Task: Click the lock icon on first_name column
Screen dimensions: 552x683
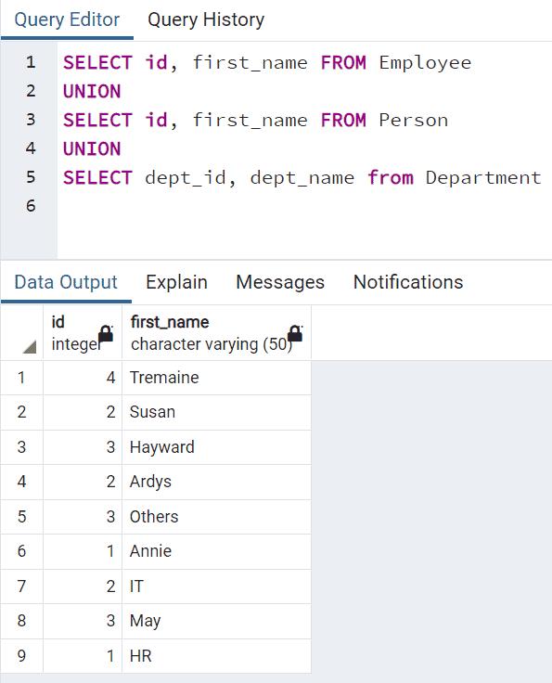Action: 295,334
